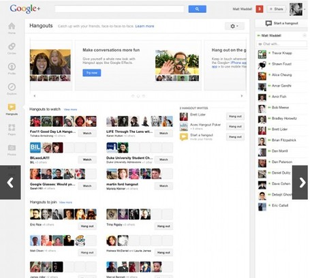Open the Photos camera icon
Image resolution: width=310 pixels, height=278 pixels.
[x=12, y=148]
